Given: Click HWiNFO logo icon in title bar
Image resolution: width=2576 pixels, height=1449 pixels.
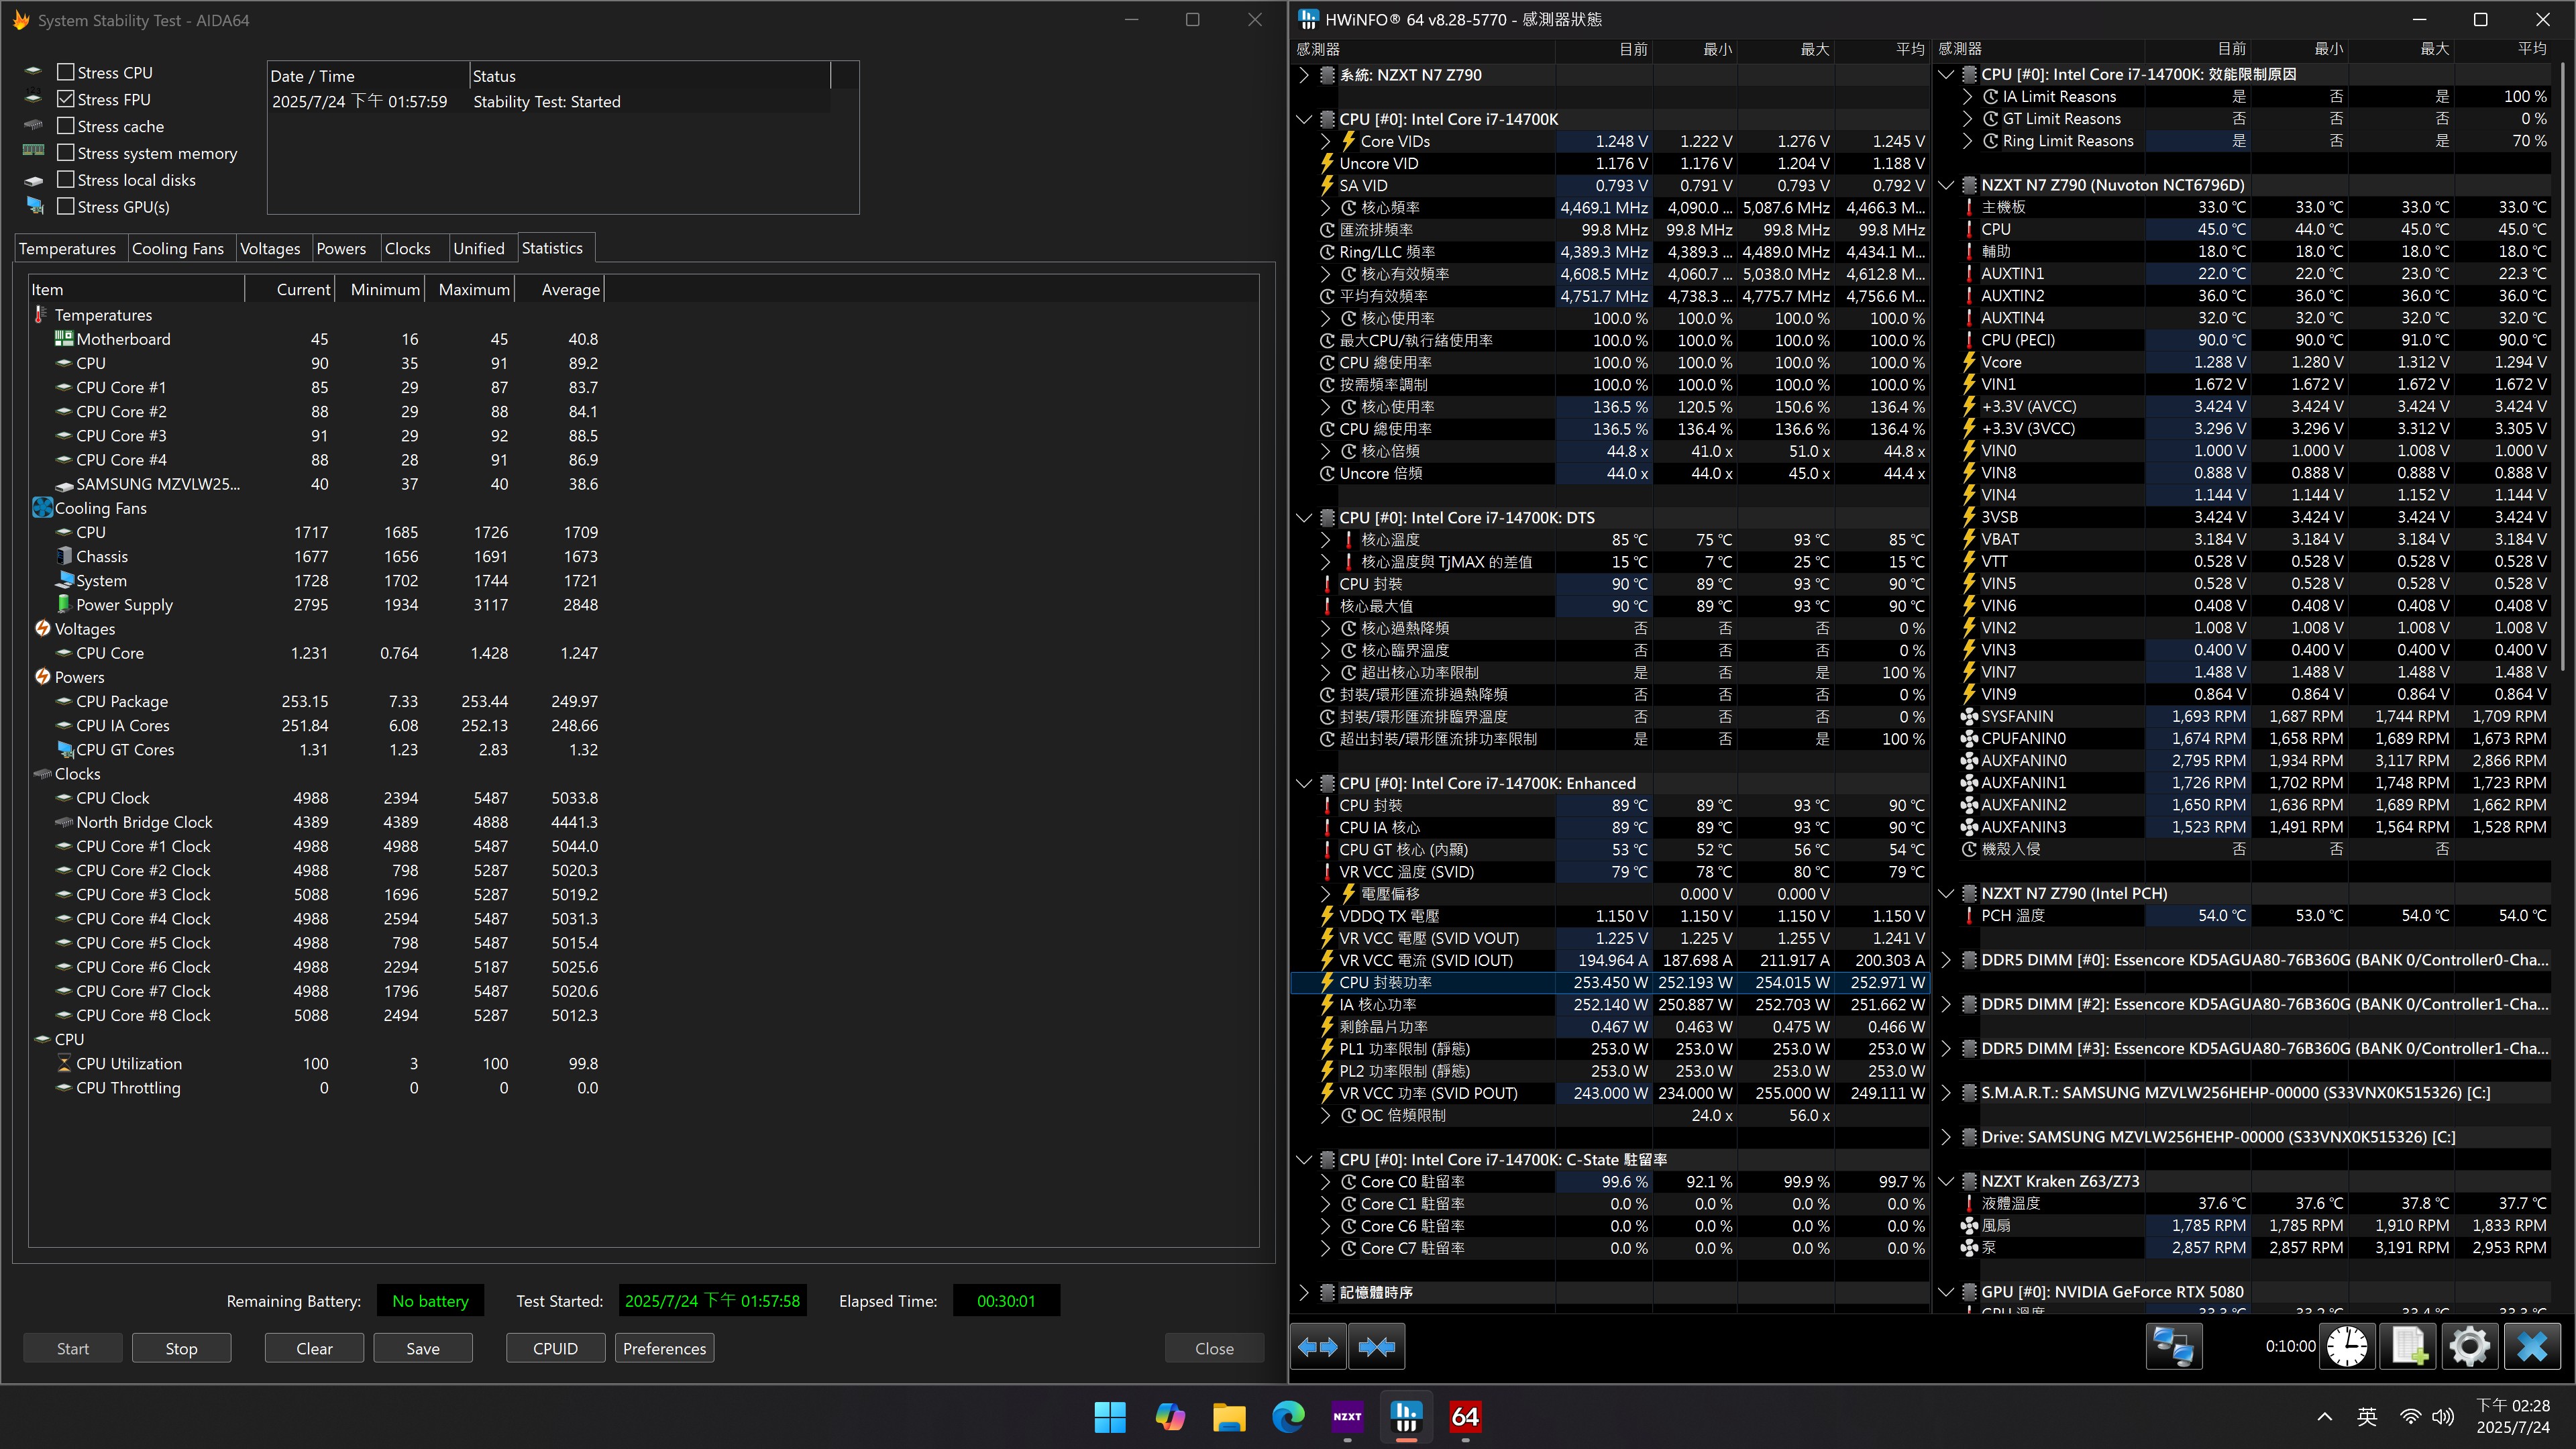Looking at the screenshot, I should 1308,19.
